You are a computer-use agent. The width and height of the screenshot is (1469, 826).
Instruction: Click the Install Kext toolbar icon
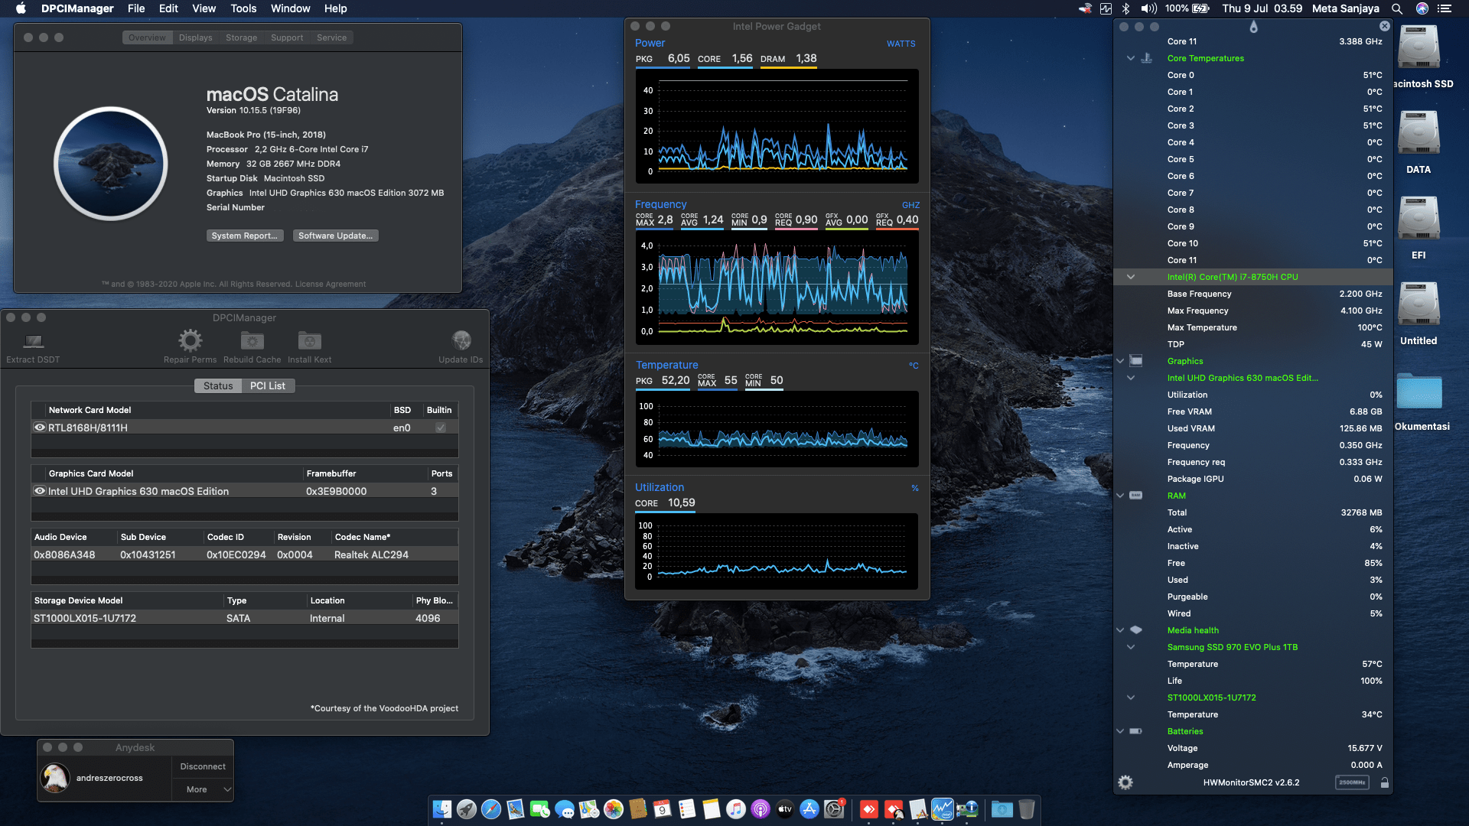pos(309,340)
